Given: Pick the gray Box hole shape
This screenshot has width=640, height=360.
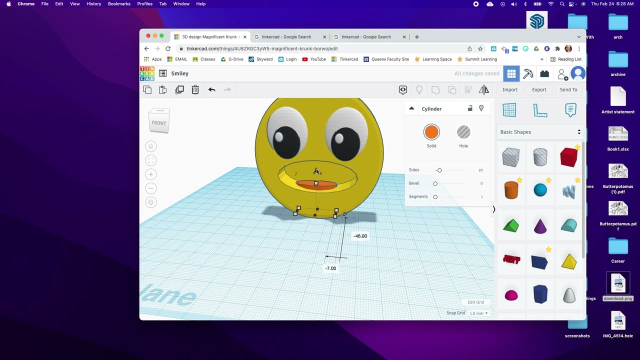Looking at the screenshot, I should point(510,157).
